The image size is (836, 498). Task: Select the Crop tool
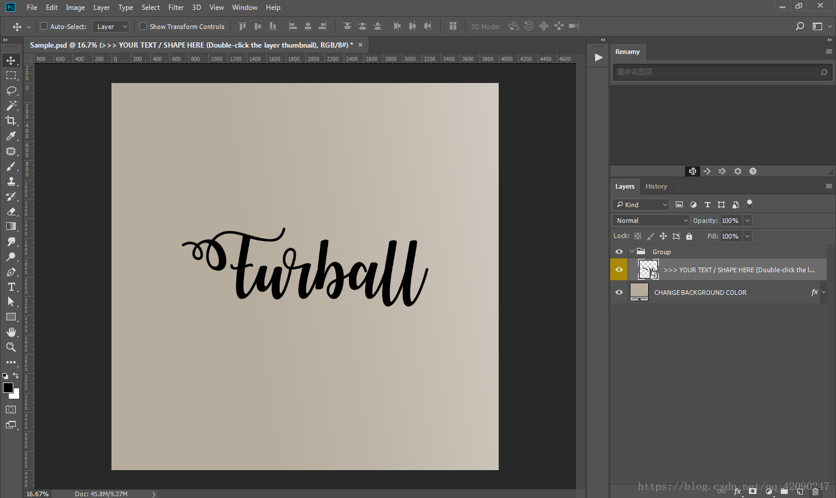coord(11,121)
